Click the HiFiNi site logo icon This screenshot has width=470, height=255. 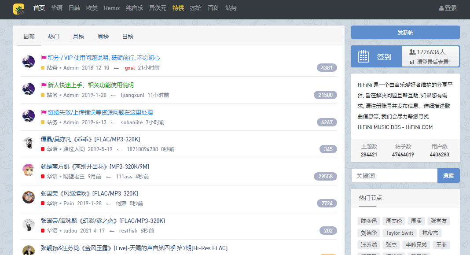(x=19, y=9)
